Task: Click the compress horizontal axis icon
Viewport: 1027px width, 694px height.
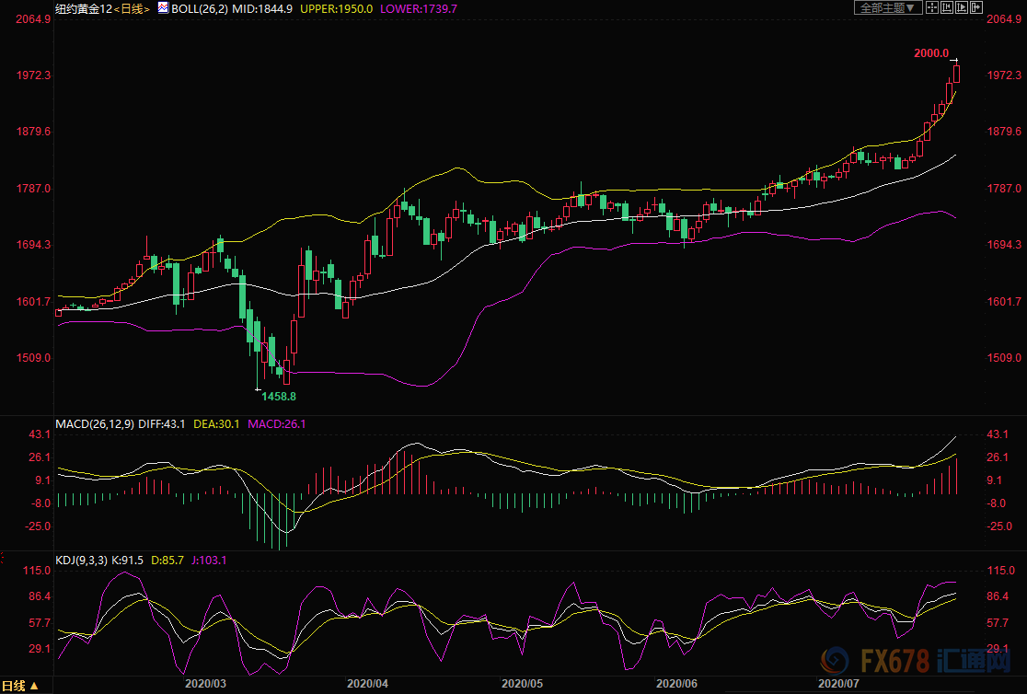Action: coord(946,7)
